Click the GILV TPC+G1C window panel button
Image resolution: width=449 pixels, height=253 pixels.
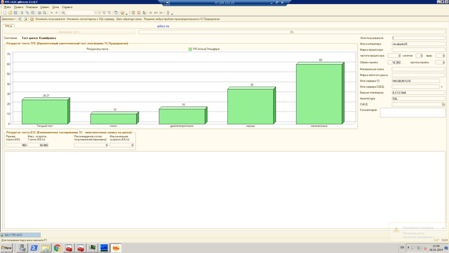click(x=20, y=235)
